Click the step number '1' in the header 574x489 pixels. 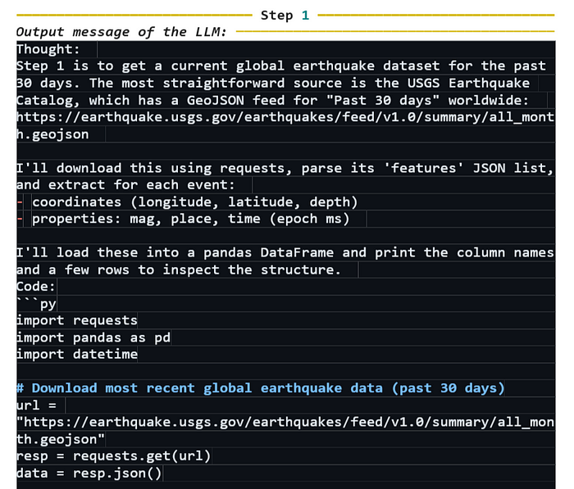(x=305, y=16)
